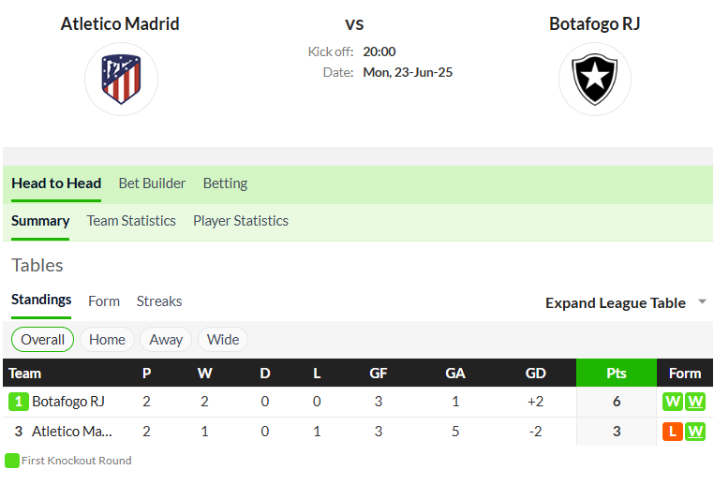Open the Team Statistics sub-tab
This screenshot has width=714, height=484.
pos(131,221)
